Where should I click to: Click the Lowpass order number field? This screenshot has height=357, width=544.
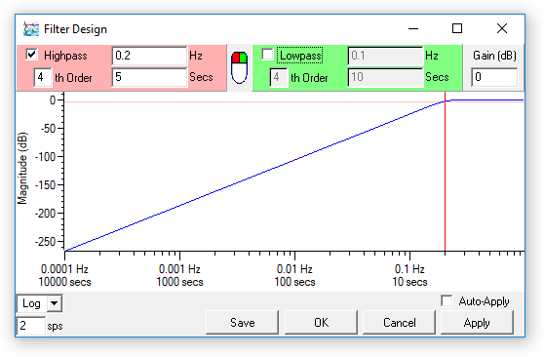tap(279, 77)
